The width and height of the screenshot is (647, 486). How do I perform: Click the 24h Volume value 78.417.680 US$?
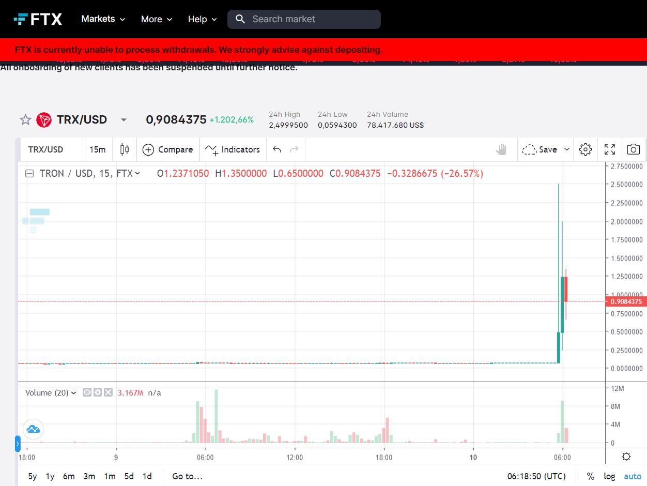coord(395,125)
